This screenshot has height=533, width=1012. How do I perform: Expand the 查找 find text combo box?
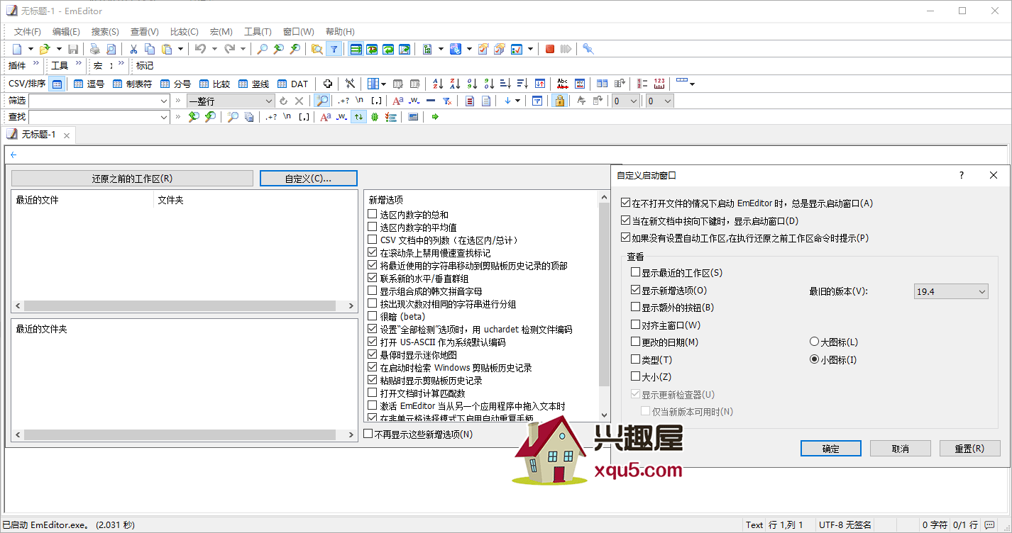coord(164,117)
